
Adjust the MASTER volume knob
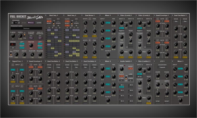click(31, 45)
